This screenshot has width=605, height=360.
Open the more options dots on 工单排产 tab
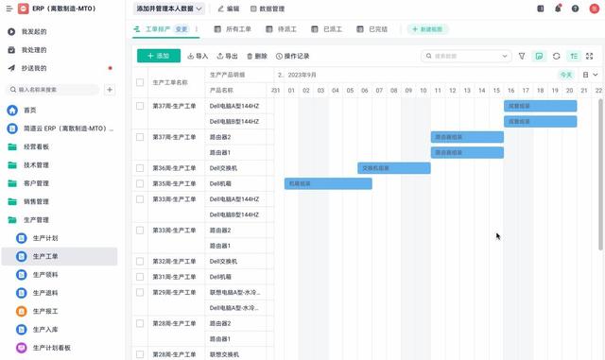[197, 29]
